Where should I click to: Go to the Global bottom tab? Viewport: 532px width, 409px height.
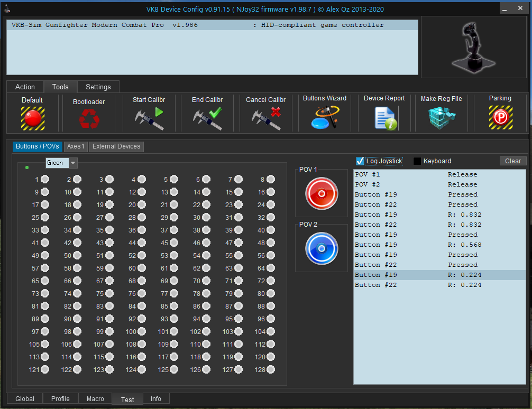25,398
